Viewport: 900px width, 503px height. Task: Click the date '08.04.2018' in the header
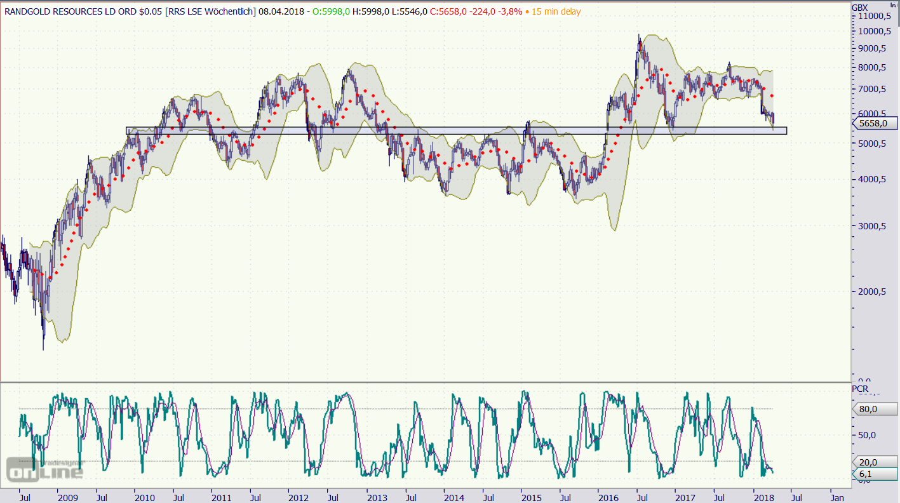point(280,11)
